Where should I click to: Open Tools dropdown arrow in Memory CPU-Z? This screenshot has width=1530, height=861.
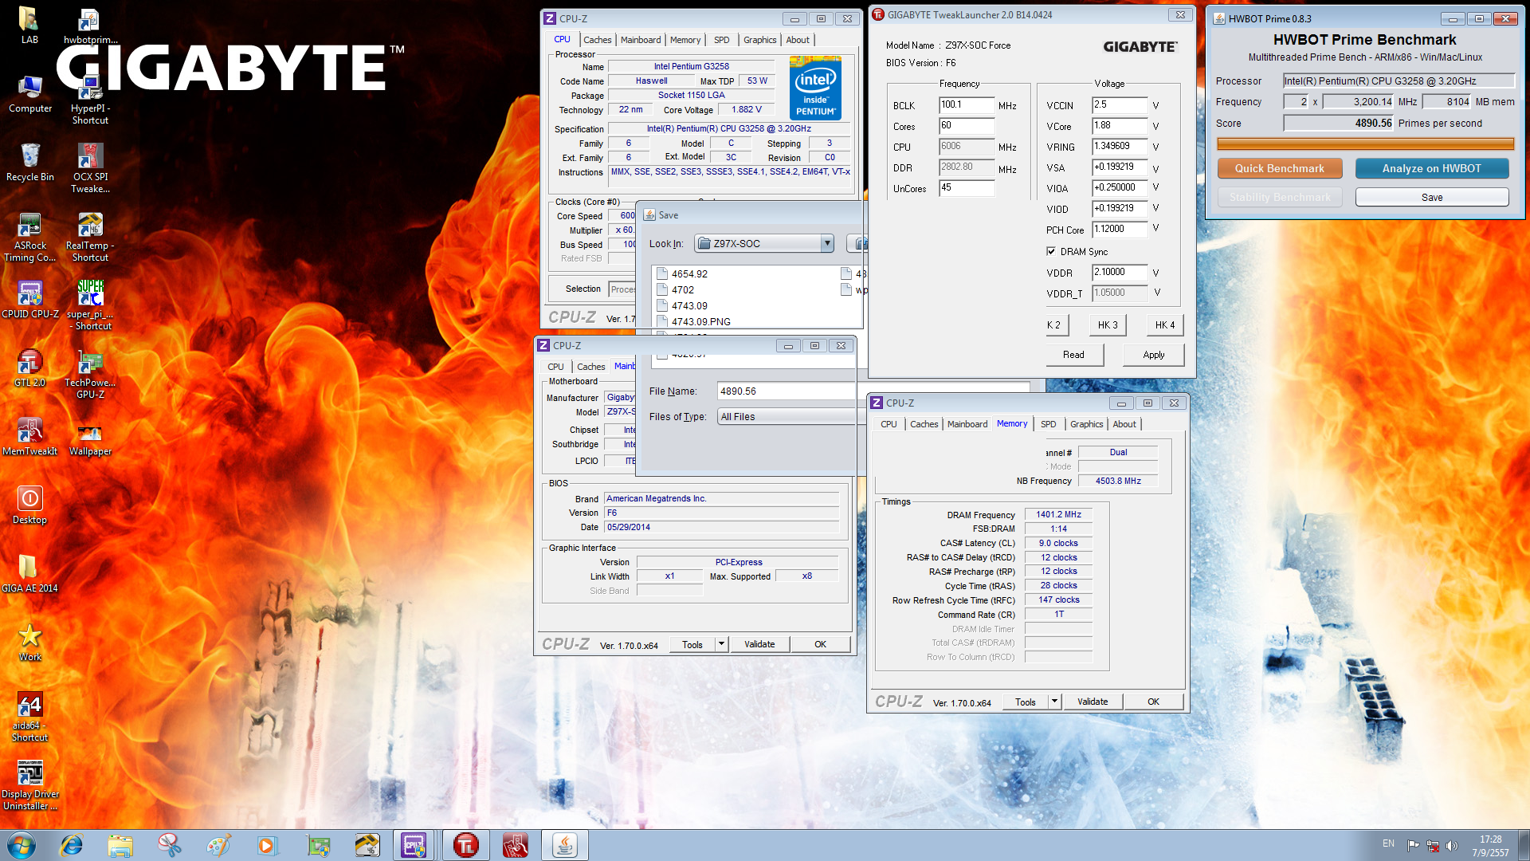click(x=1054, y=702)
